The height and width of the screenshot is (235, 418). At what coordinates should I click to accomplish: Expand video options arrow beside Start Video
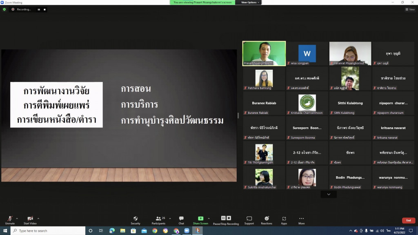pos(38,218)
